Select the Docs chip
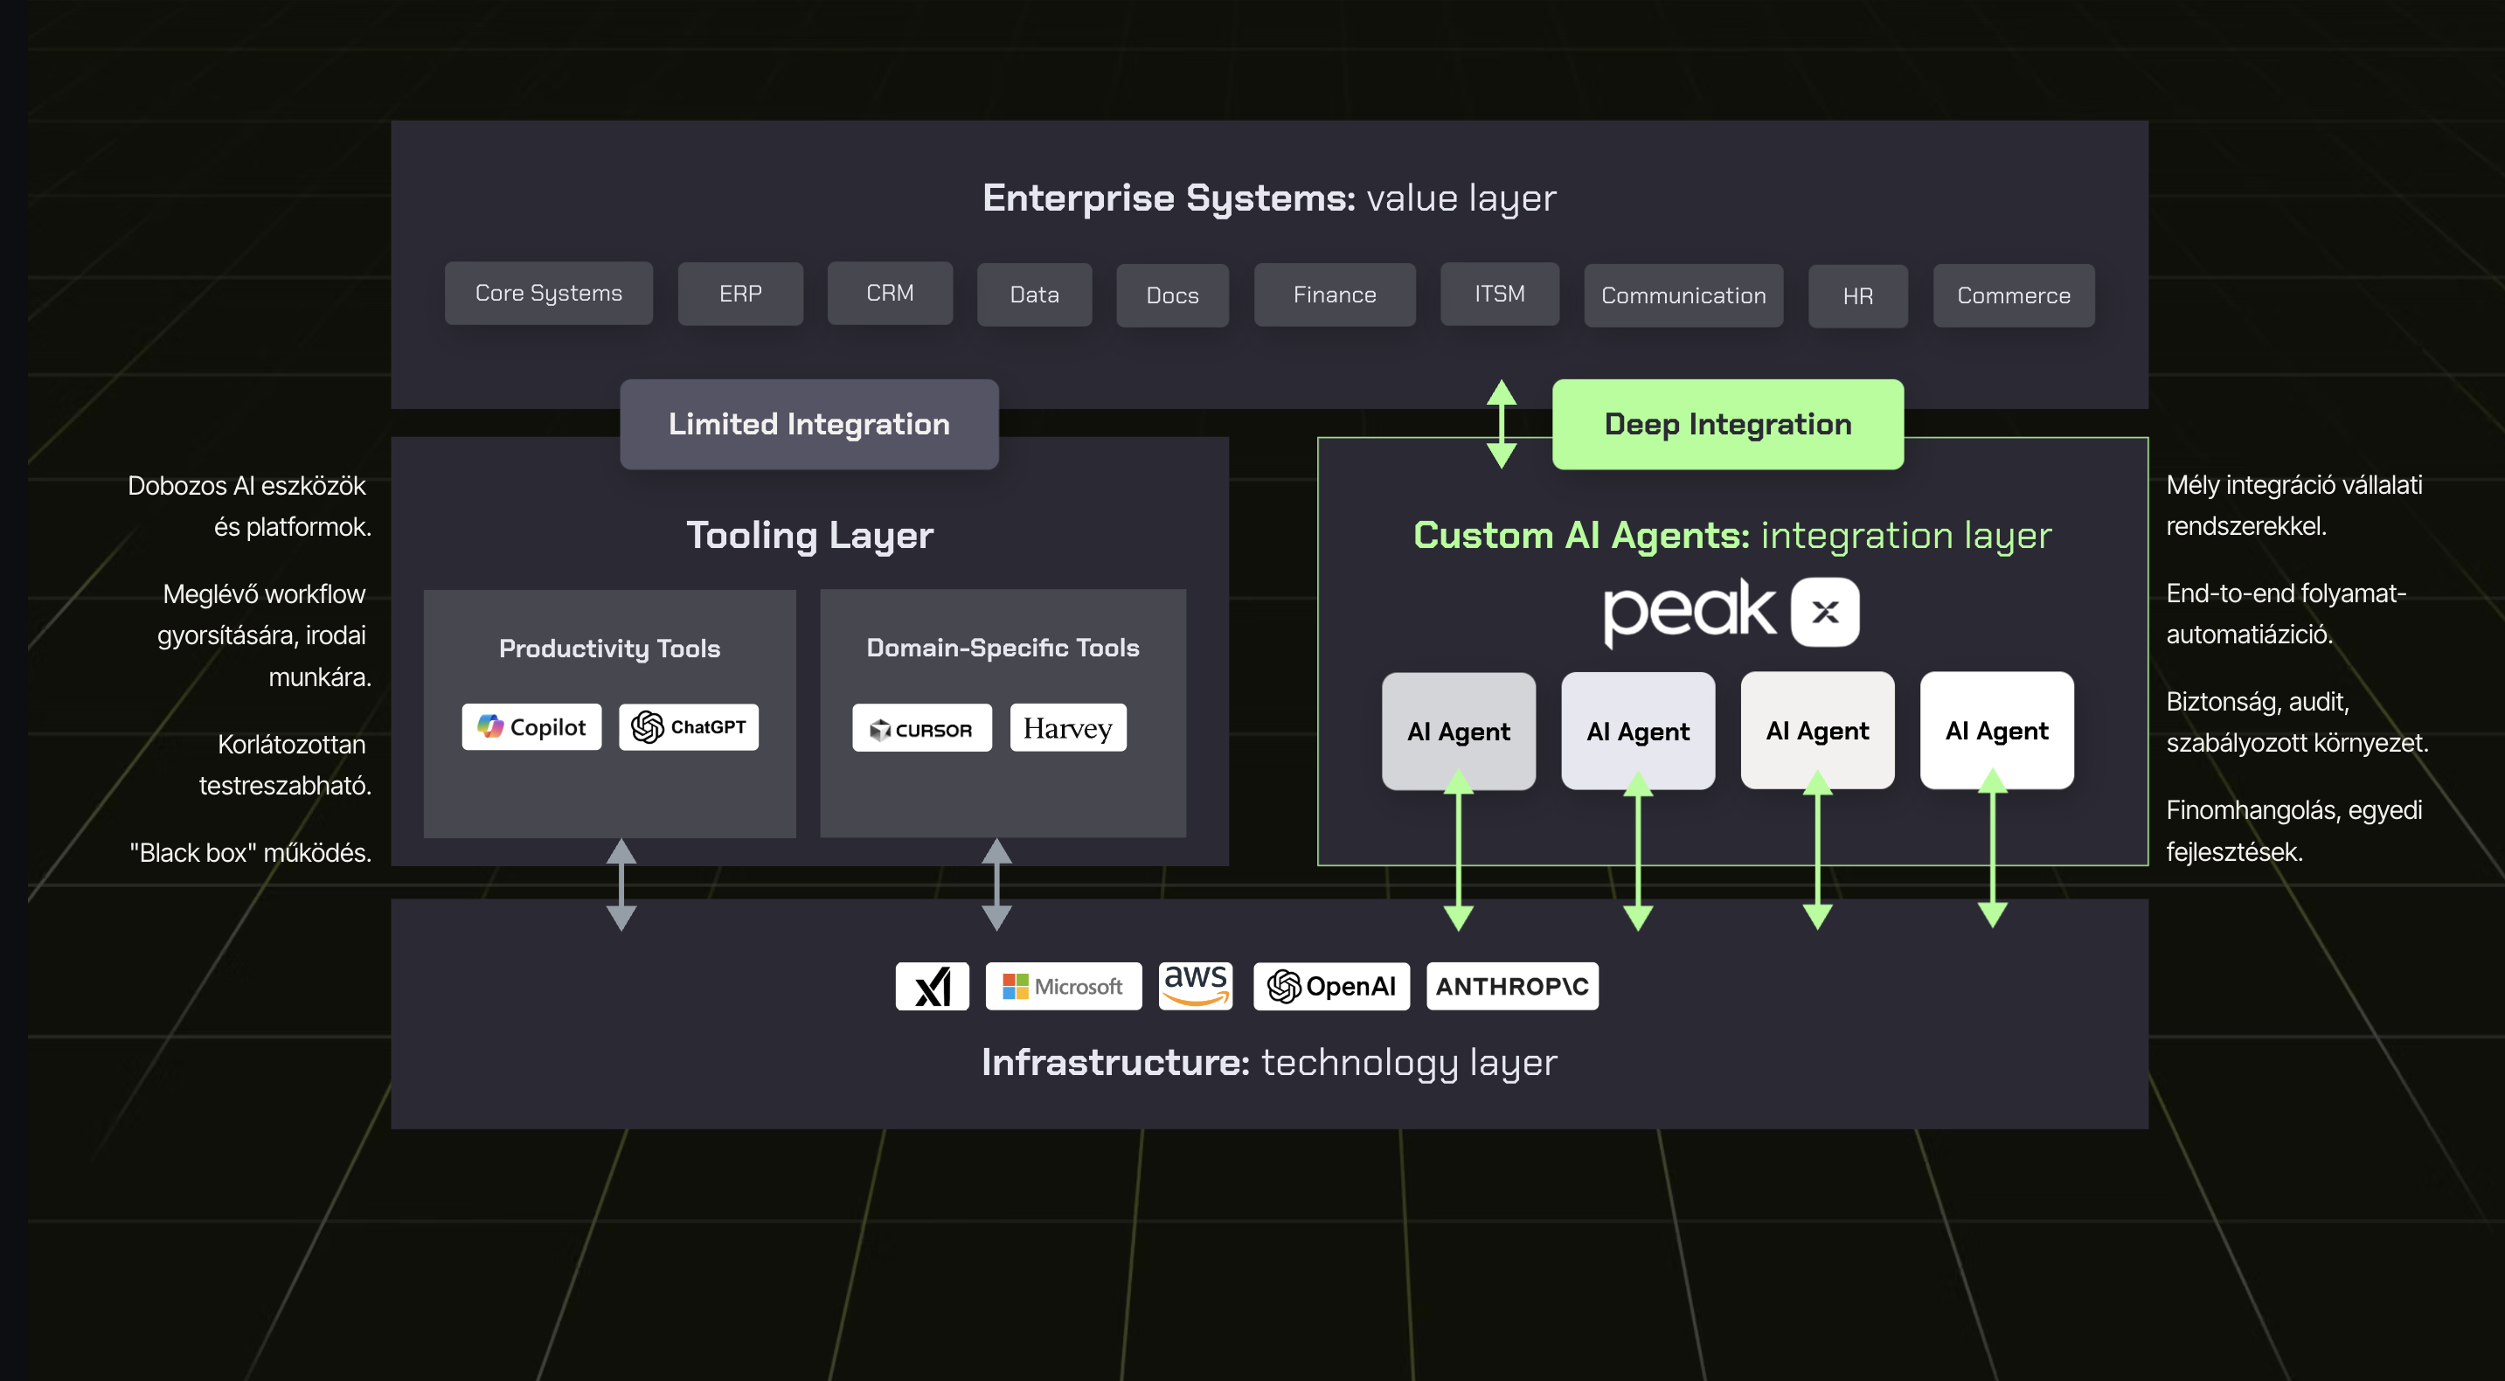Screen dimensions: 2505x1381 click(1173, 295)
